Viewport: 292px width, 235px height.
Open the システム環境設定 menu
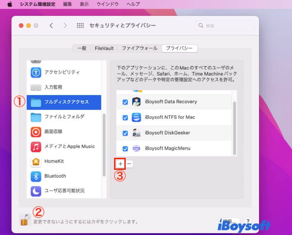coord(37,4)
